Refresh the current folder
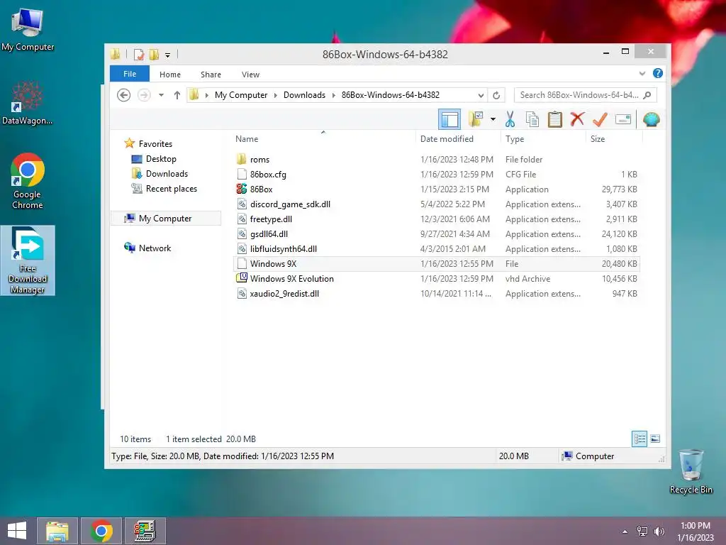The image size is (726, 545). (x=496, y=95)
